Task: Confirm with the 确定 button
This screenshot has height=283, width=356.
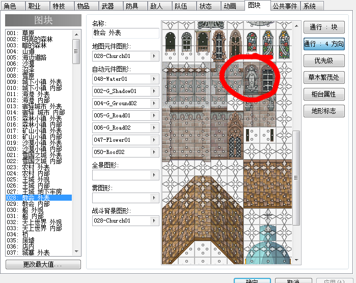Action: [252, 281]
